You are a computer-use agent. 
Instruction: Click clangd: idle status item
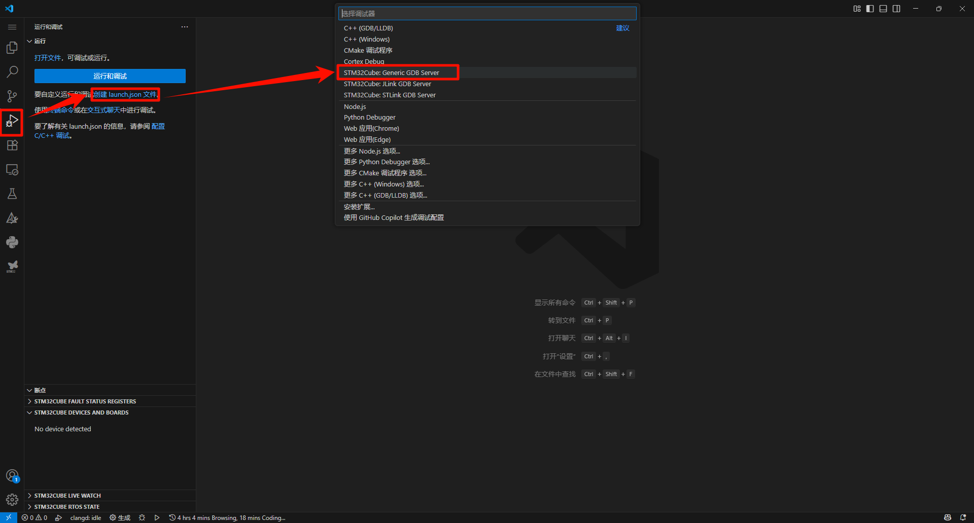tap(85, 517)
